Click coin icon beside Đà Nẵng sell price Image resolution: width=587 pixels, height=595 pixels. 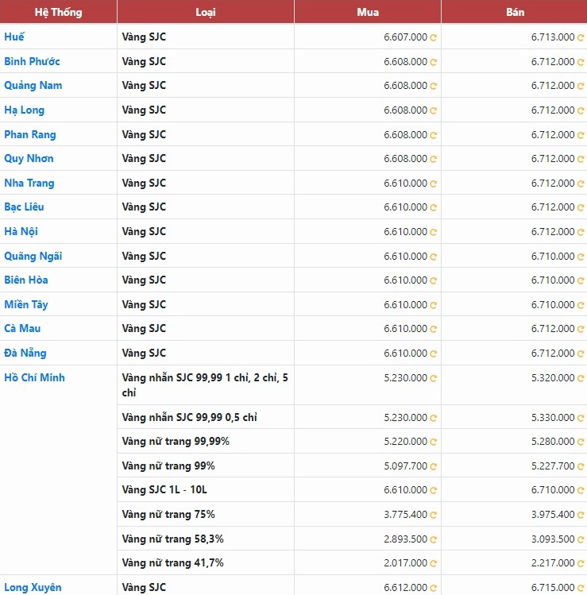pyautogui.click(x=581, y=354)
